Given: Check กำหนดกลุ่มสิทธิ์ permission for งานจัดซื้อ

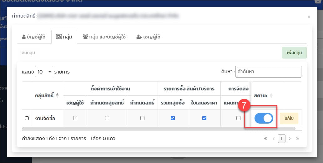Looking at the screenshot, I should [107, 118].
